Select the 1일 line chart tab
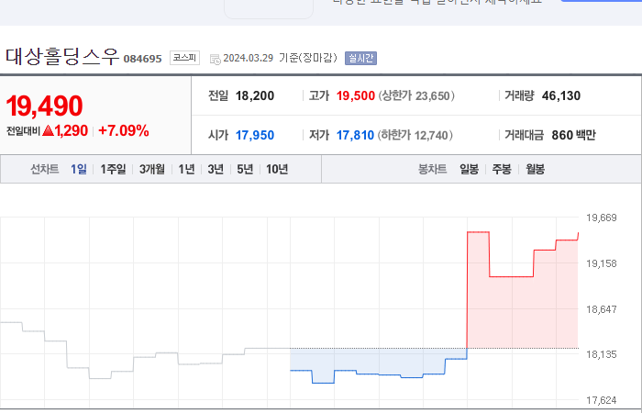 (x=79, y=169)
